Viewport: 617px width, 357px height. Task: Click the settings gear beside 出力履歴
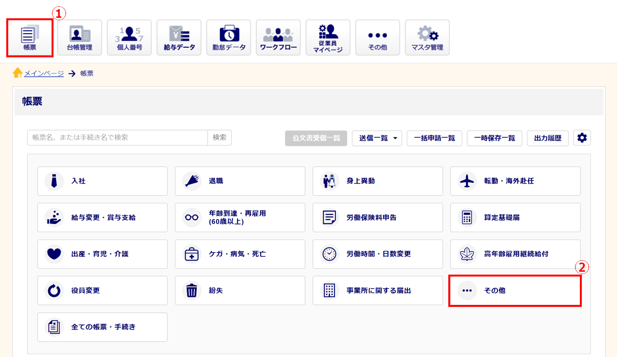click(582, 138)
